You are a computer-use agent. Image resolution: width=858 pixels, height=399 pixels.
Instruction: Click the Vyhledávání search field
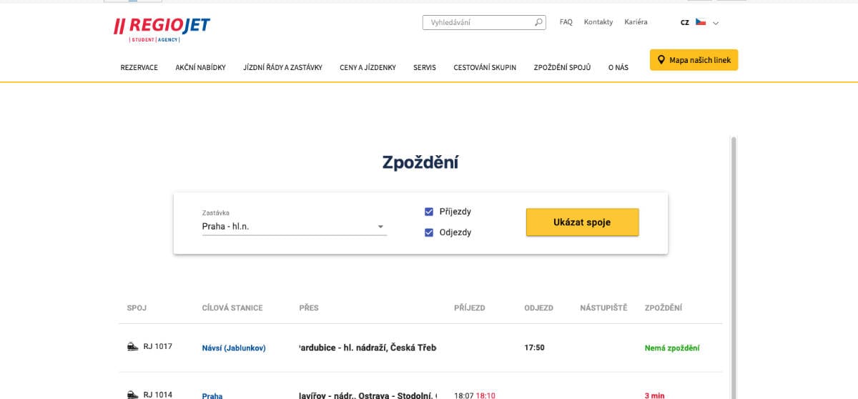478,22
